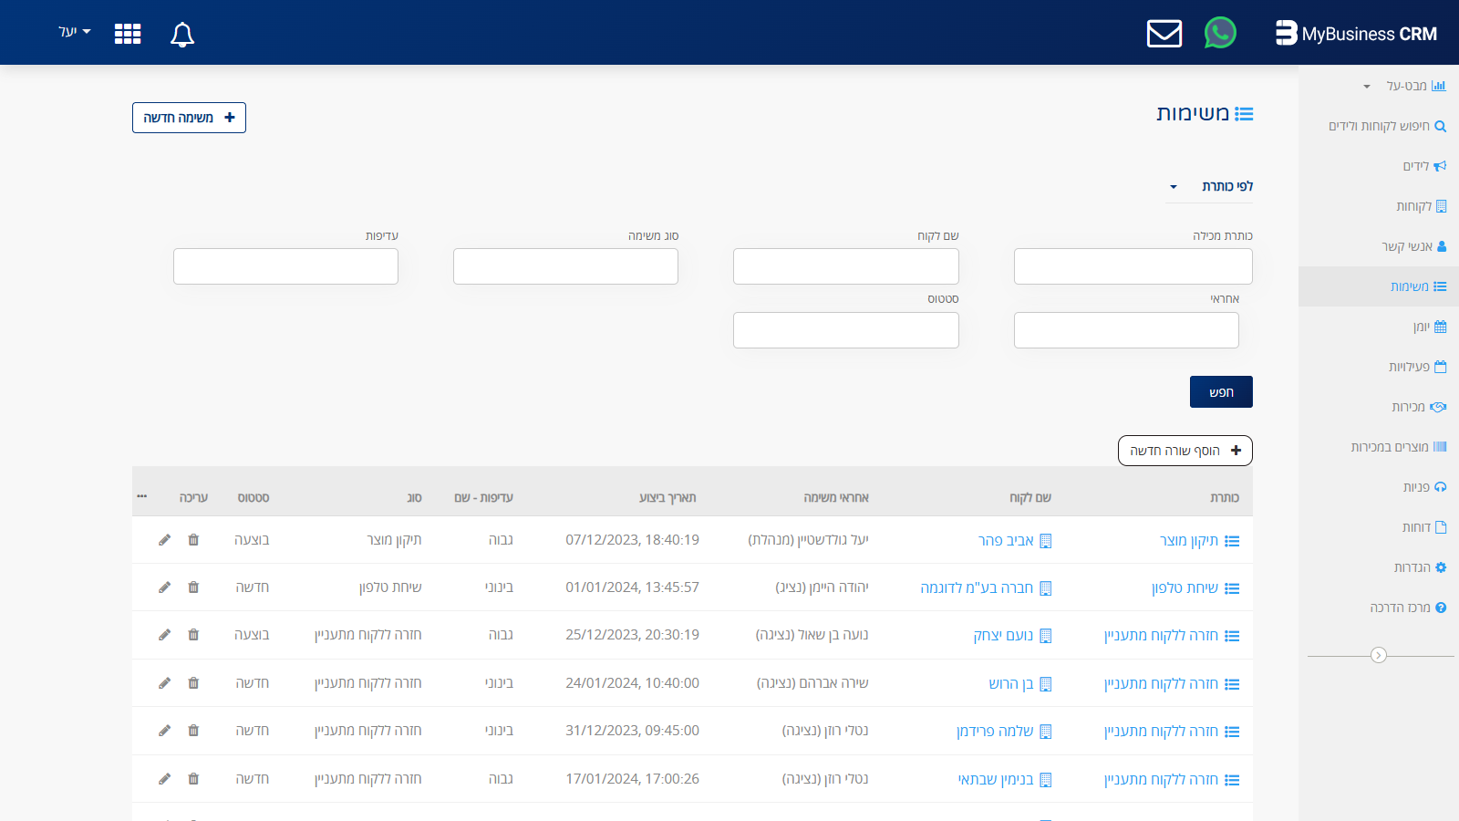Click משימה חדשה button
Image resolution: width=1459 pixels, height=821 pixels.
coord(189,118)
